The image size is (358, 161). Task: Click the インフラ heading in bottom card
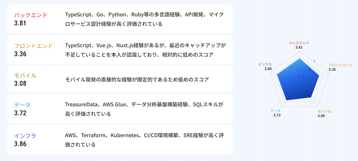click(x=25, y=136)
